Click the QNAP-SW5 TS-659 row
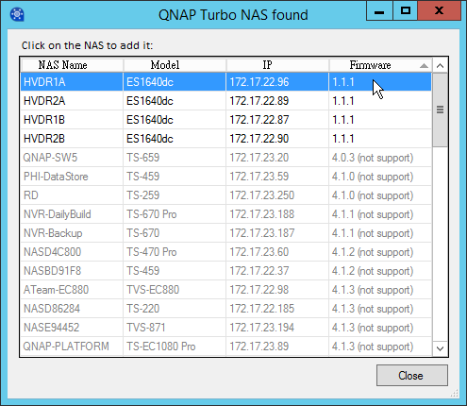467x406 pixels. click(x=226, y=158)
